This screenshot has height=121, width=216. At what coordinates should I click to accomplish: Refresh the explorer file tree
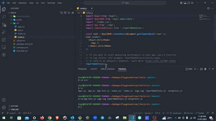point(69,13)
